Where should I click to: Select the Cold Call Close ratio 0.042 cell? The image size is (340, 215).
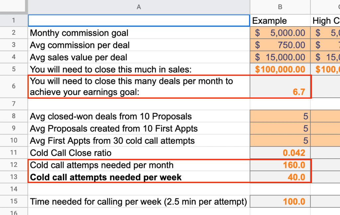[x=280, y=153]
